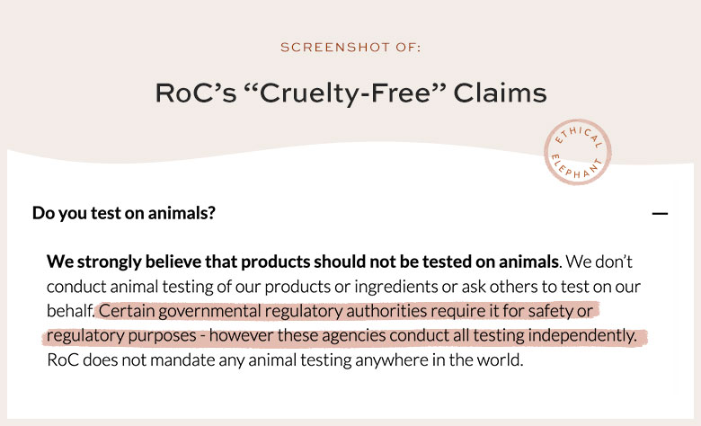This screenshot has height=426, width=701.
Task: Click the 'SCREENSHOT OF:' label
Action: [x=350, y=48]
